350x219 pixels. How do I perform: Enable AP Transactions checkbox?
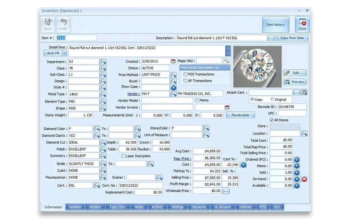click(x=185, y=81)
